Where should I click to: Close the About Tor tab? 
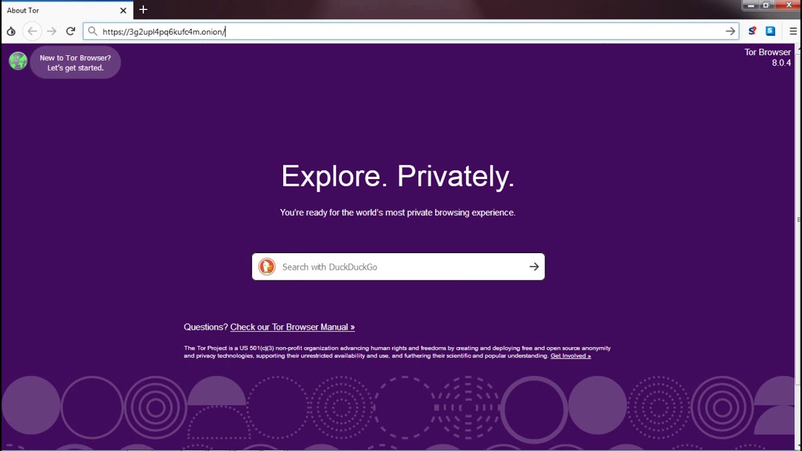pyautogui.click(x=123, y=10)
